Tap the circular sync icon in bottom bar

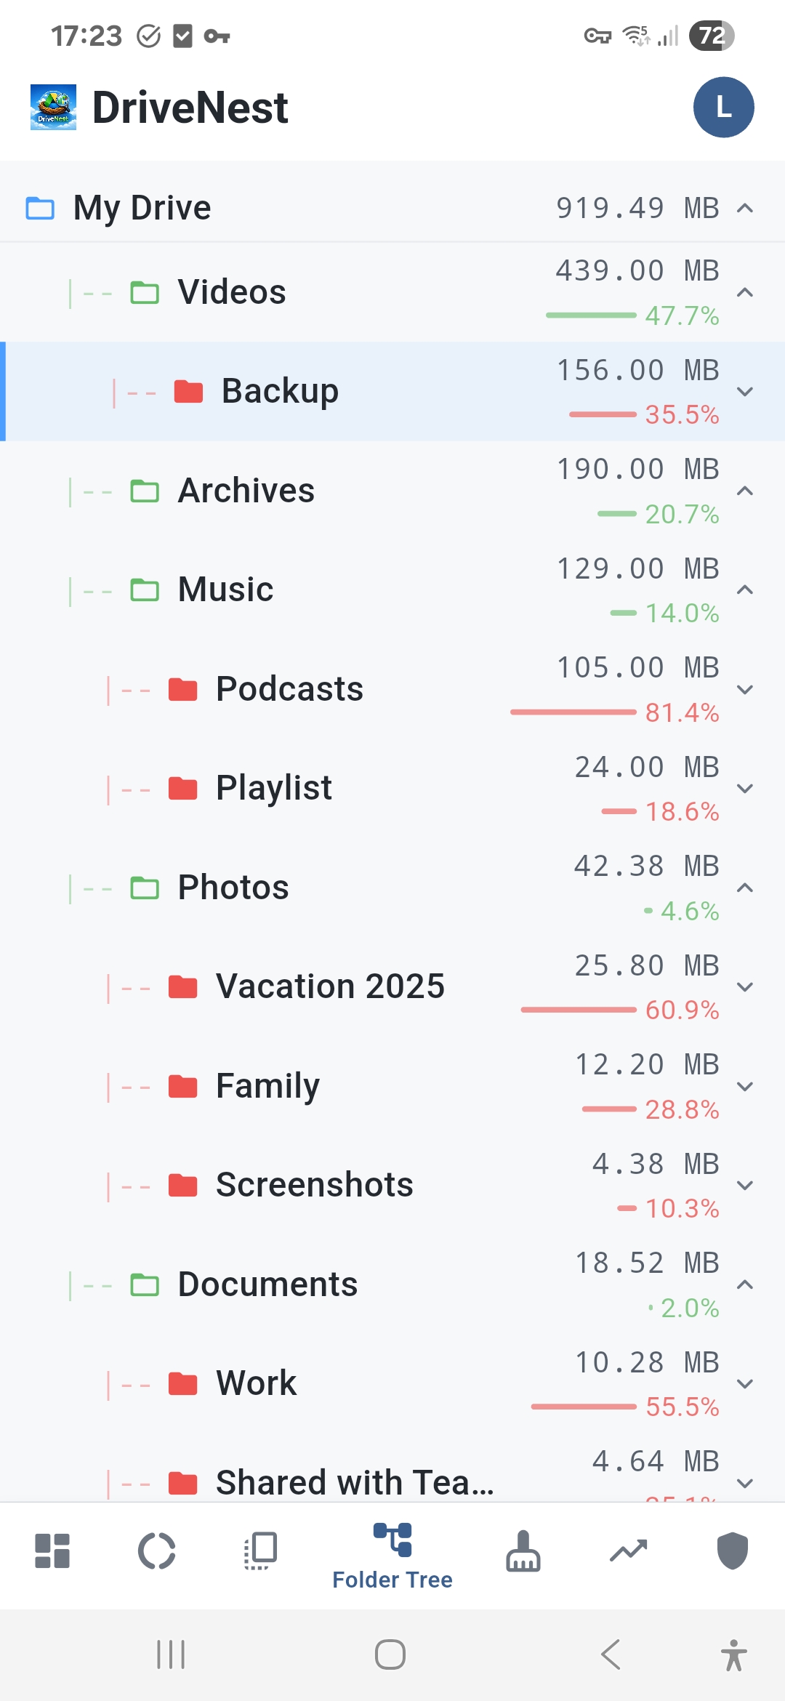click(x=157, y=1551)
